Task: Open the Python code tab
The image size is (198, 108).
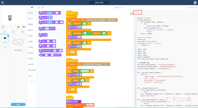Action: [x=137, y=12]
